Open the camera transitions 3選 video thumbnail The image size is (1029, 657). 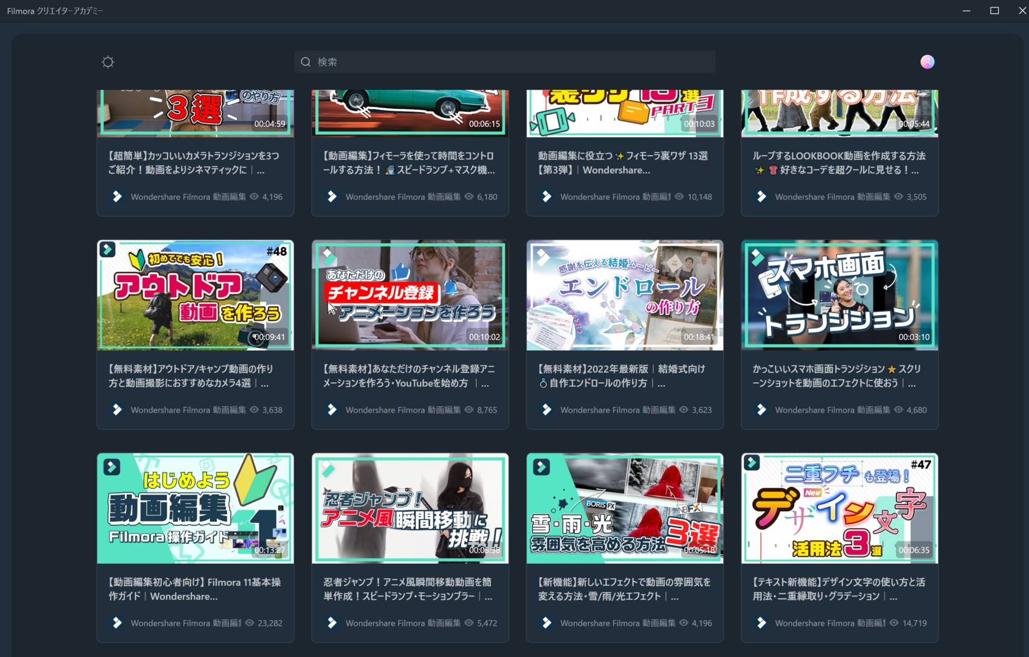point(196,113)
